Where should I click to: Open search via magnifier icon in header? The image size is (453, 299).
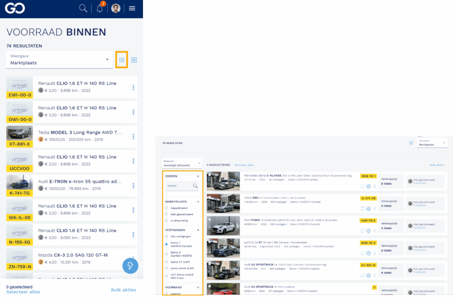(83, 8)
